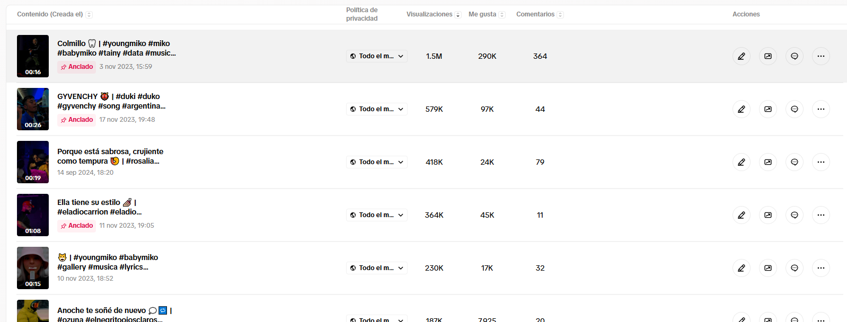Viewport: 847px width, 322px height.
Task: Open more options for Porque está sabrosa video
Action: (821, 162)
